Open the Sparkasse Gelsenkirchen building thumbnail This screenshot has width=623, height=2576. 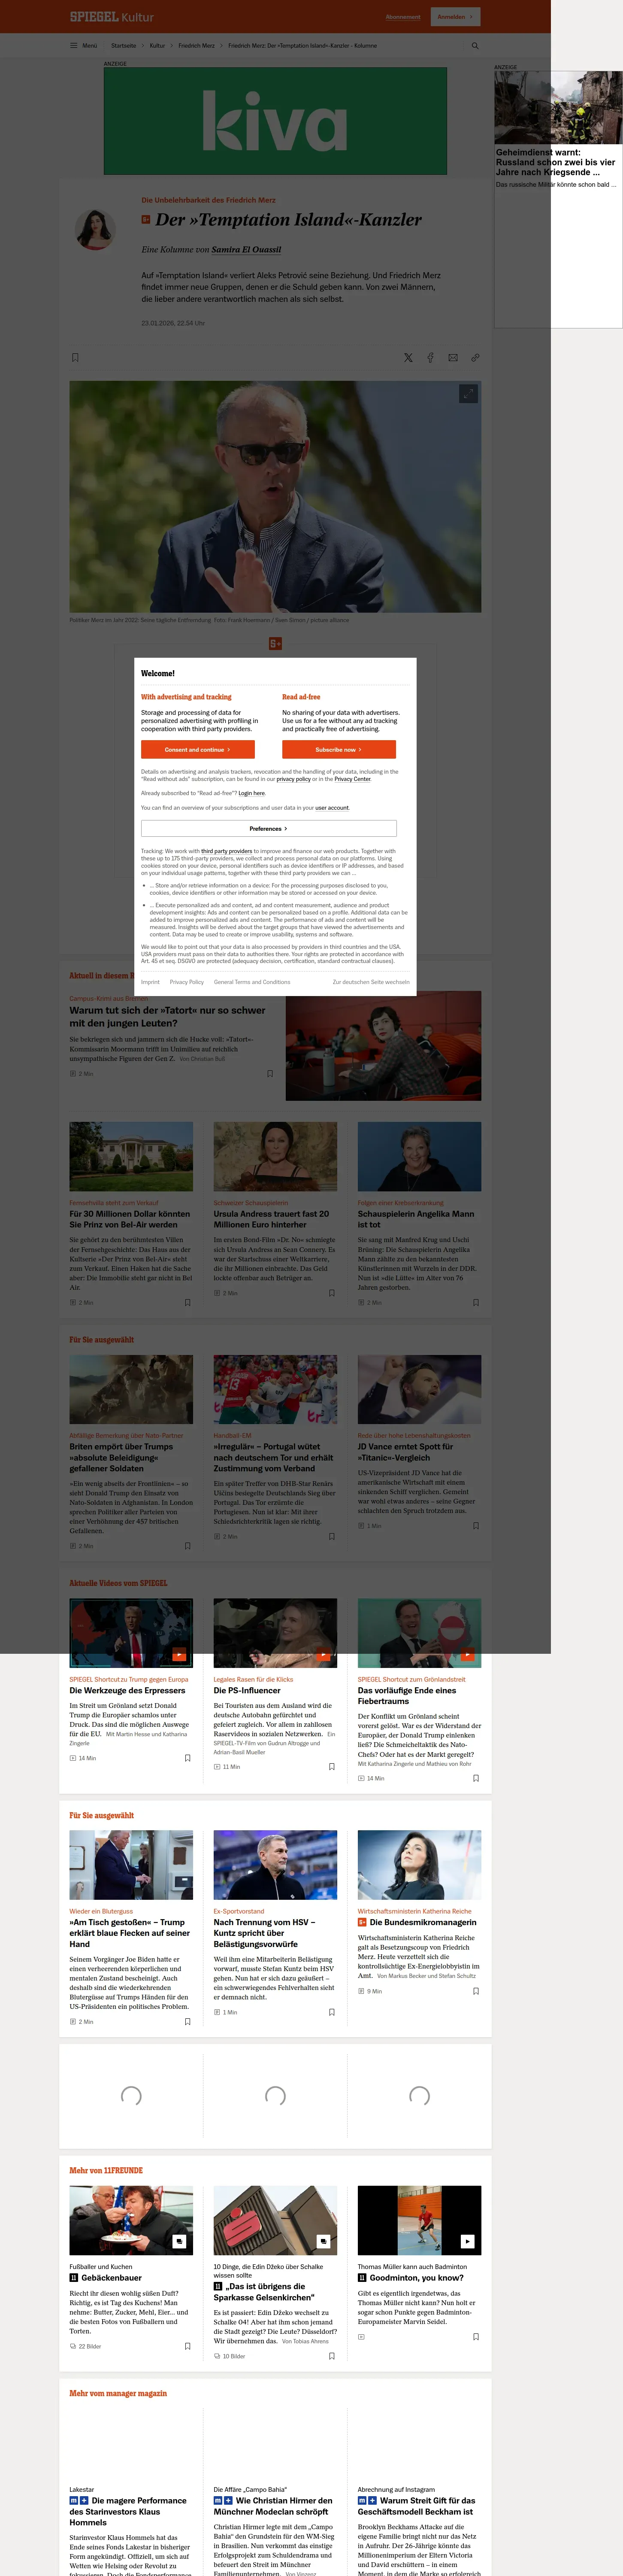[275, 2220]
